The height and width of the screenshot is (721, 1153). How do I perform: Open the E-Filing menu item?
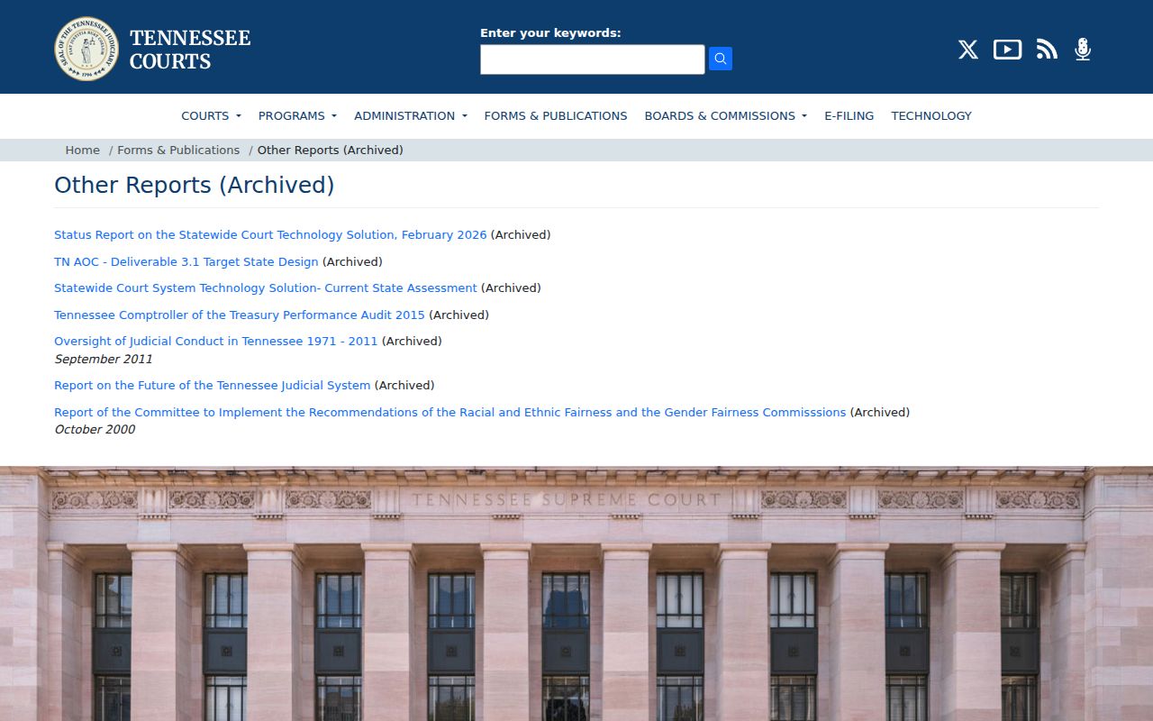click(849, 115)
